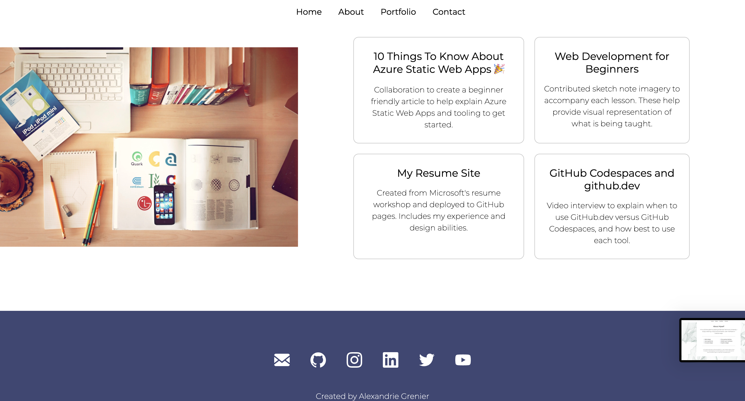Open the YouTube icon link

click(x=463, y=360)
